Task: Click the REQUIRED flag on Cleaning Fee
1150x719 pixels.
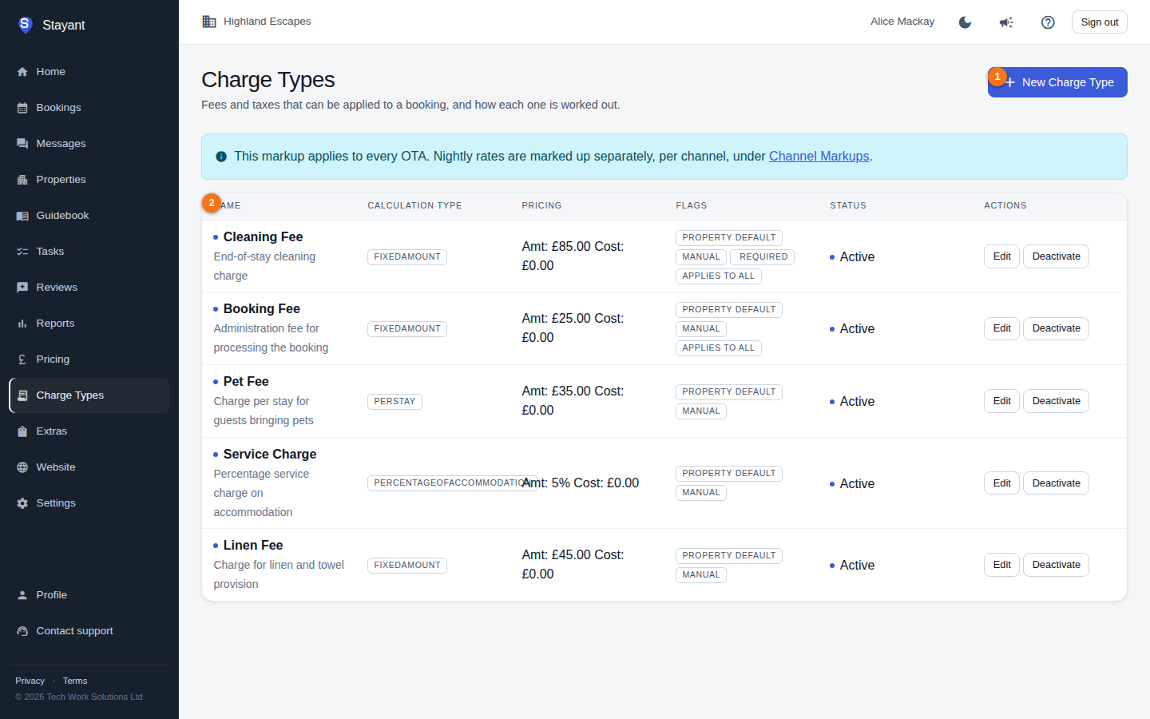Action: 763,257
